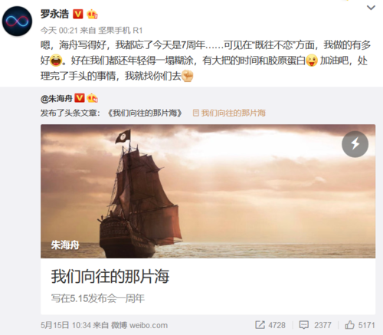The height and width of the screenshot is (335, 383).
Task: Open the 微博 weibo.com source link
Action: click(x=139, y=325)
